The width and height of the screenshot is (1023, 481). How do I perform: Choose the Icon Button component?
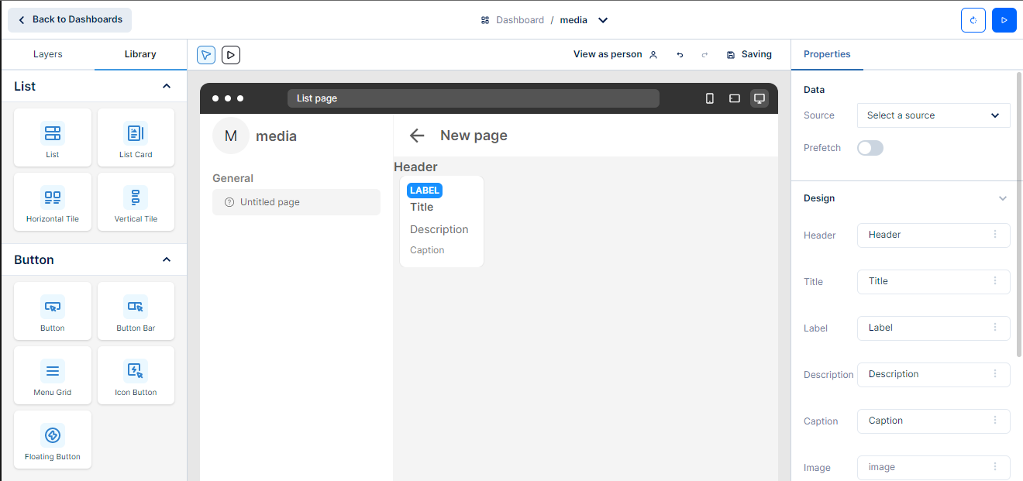136,375
